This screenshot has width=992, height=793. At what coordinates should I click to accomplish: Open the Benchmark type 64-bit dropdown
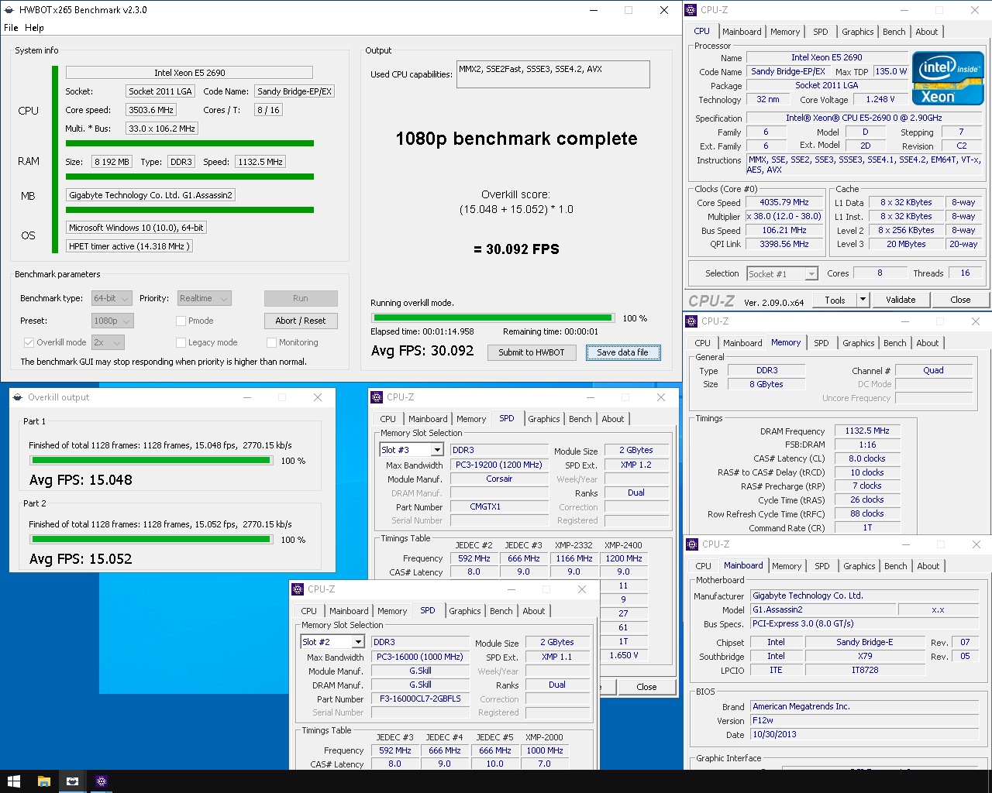tap(112, 298)
